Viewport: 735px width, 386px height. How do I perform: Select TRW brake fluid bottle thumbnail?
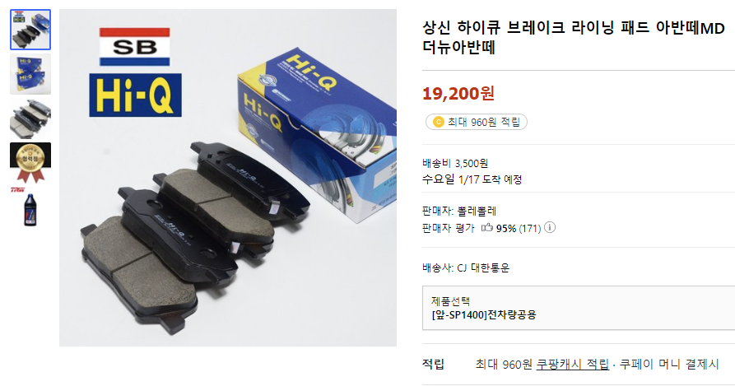pos(30,207)
